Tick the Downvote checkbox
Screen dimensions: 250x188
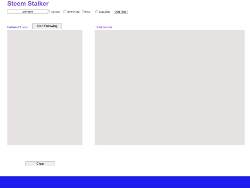point(65,12)
